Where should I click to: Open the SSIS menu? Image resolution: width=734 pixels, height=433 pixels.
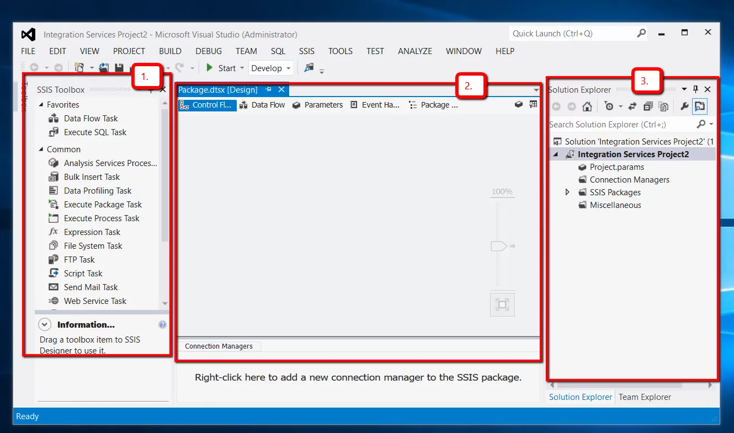tap(307, 51)
